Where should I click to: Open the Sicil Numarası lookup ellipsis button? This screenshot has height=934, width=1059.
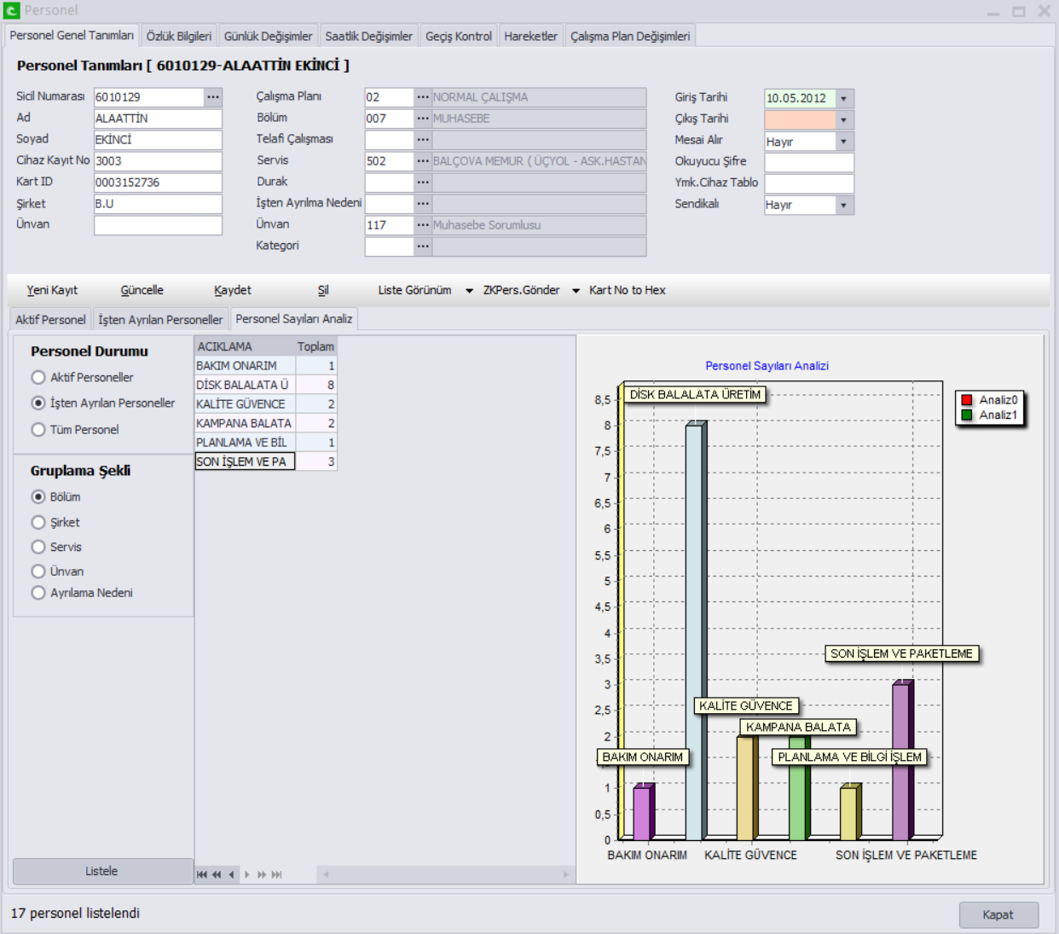pyautogui.click(x=213, y=97)
